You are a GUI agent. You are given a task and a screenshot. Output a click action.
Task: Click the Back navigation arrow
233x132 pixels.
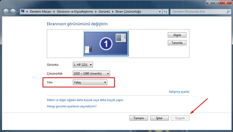6,12
